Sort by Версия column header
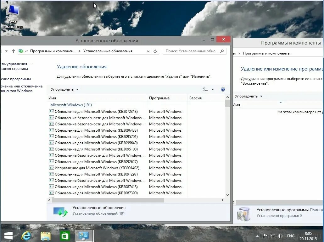 point(206,98)
